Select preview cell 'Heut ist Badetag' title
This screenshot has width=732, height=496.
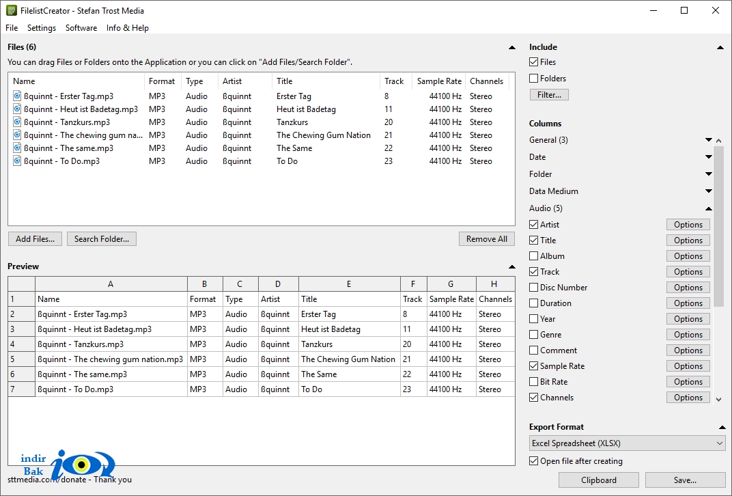349,329
